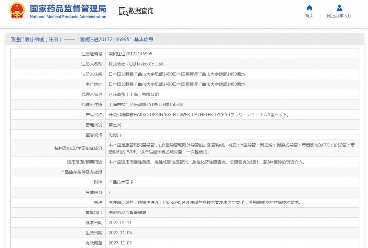Click the 代理人住所 label
This screenshot has width=368, height=248.
92,104
